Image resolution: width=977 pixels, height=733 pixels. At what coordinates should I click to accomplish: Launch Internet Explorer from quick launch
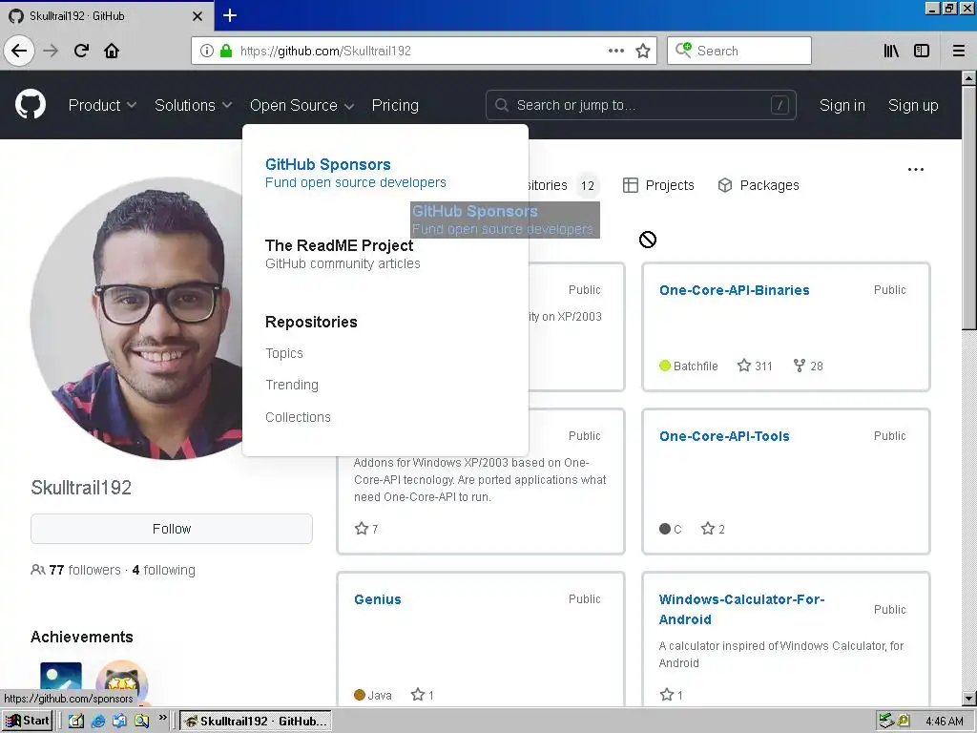coord(98,721)
